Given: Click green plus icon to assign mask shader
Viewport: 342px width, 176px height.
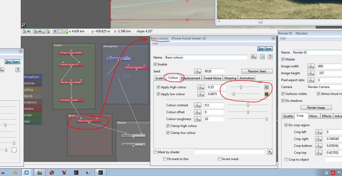Looking at the screenshot, I should 270,152.
